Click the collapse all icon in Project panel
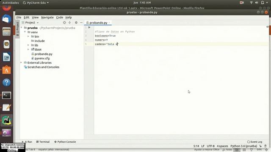The width and height of the screenshot is (271, 152). click(x=69, y=22)
